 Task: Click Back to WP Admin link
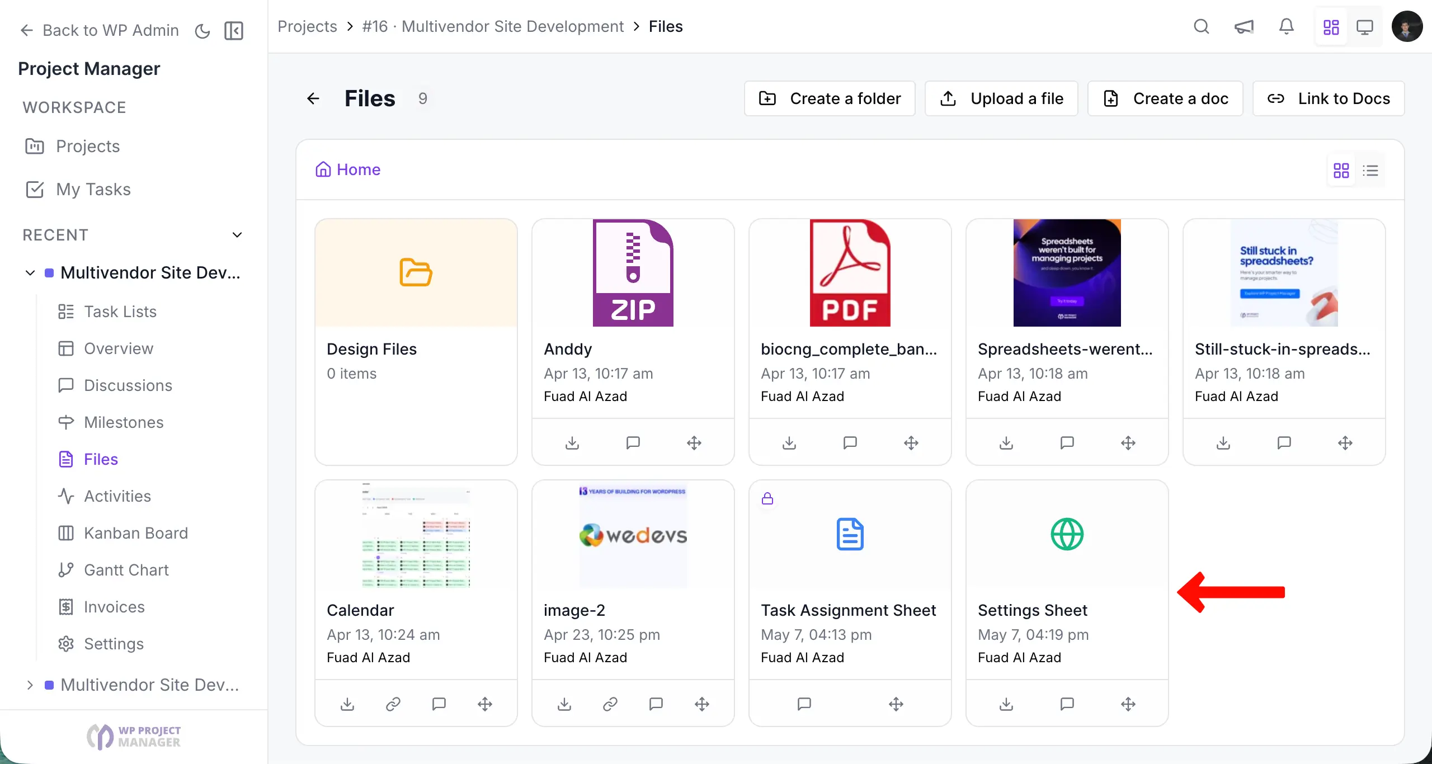(100, 30)
